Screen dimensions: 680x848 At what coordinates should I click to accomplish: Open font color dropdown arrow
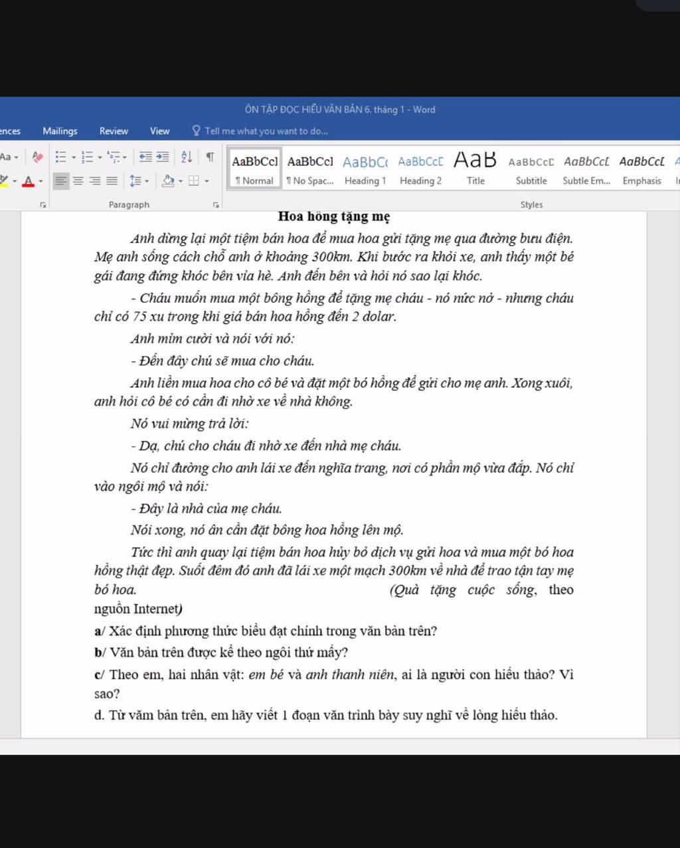pyautogui.click(x=41, y=181)
